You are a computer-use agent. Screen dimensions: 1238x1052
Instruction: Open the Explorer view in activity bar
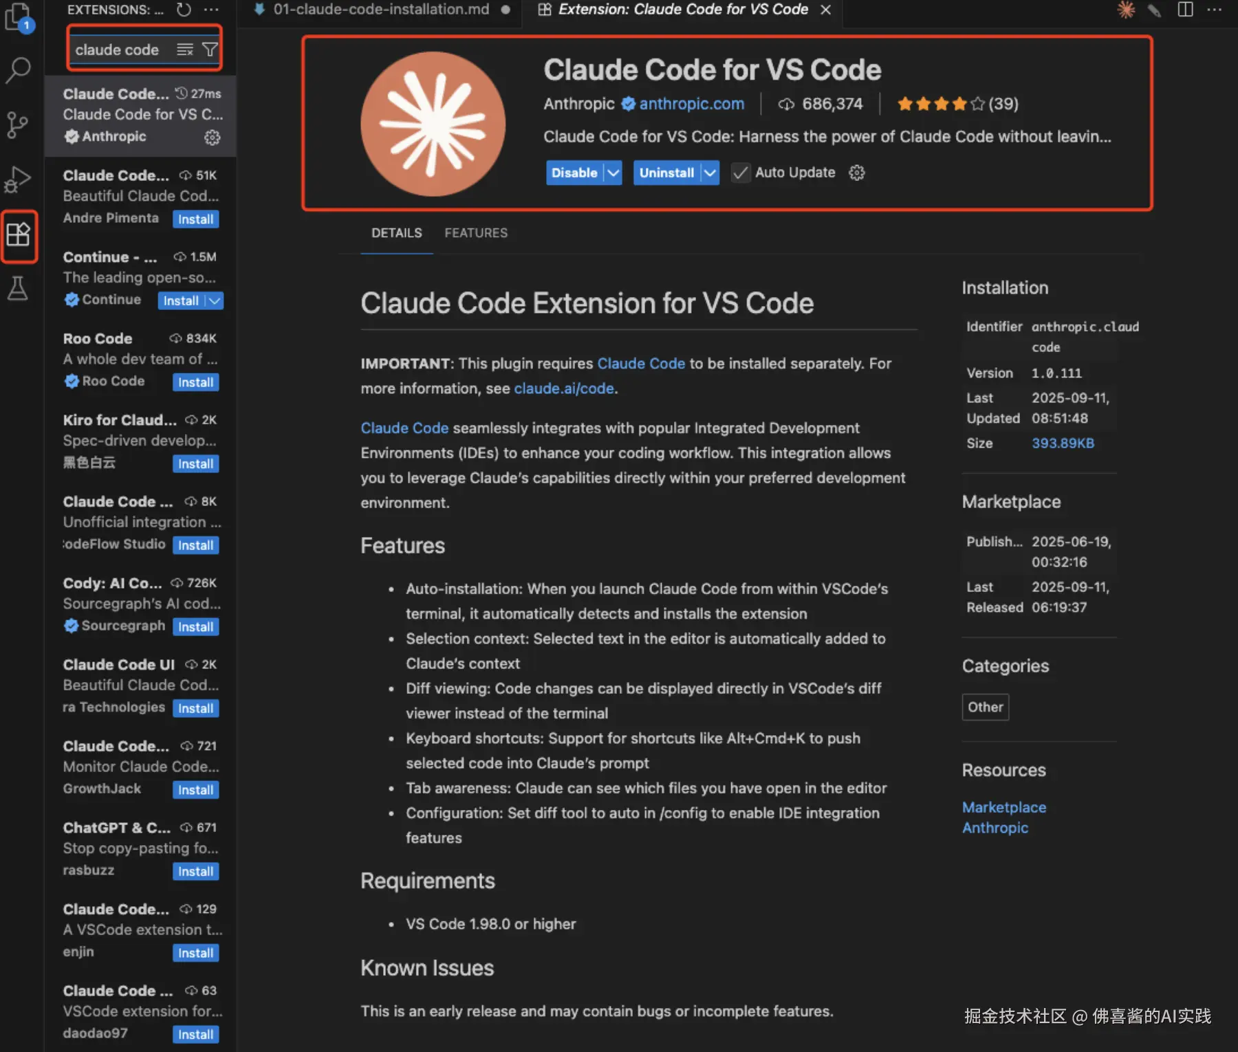[18, 17]
